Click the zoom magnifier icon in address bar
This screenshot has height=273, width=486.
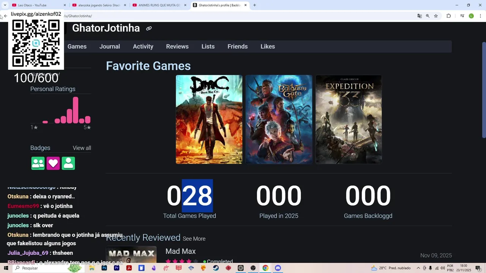(x=428, y=16)
